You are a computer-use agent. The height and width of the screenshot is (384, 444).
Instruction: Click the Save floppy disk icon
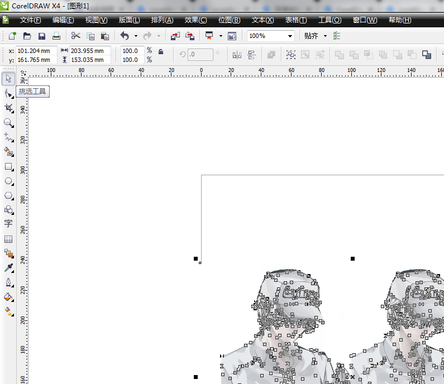click(x=41, y=36)
